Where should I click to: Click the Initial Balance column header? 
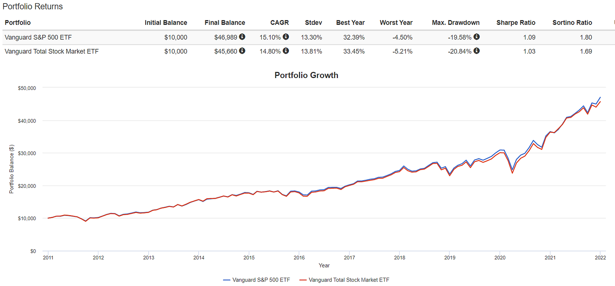click(x=166, y=23)
